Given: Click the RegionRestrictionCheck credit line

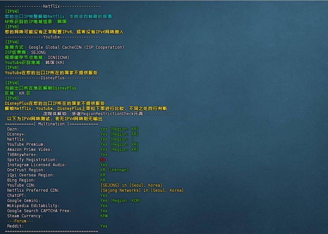Looking at the screenshot, I should (x=91, y=114).
